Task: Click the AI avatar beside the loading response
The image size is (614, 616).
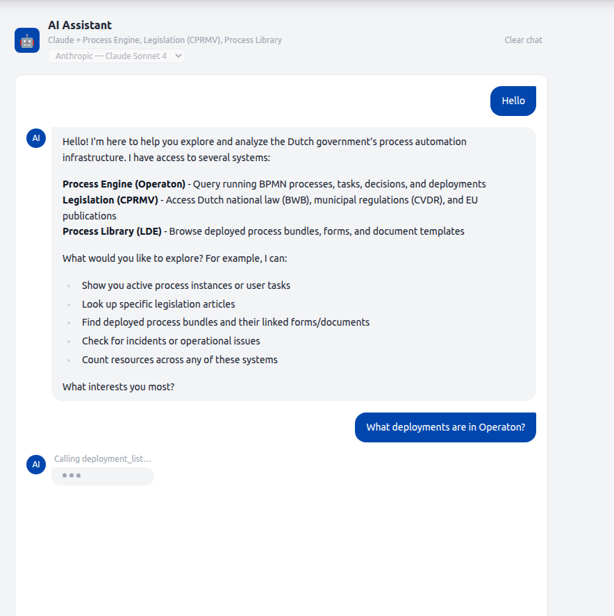Action: 35,465
